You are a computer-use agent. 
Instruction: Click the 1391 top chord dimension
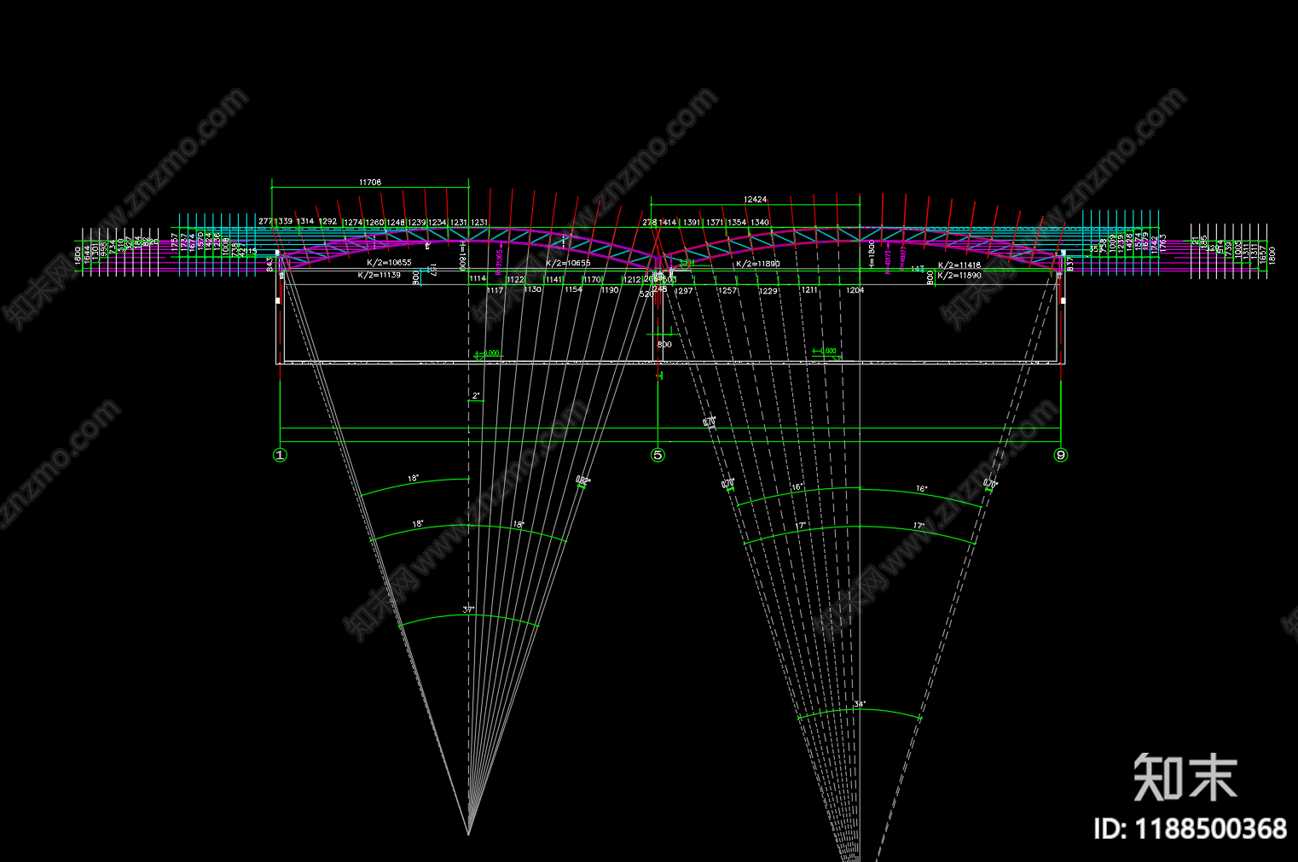tap(692, 222)
